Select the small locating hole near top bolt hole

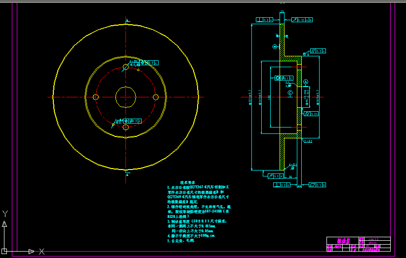click(x=138, y=70)
